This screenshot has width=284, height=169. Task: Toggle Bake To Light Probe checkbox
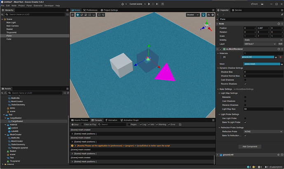(x=245, y=122)
